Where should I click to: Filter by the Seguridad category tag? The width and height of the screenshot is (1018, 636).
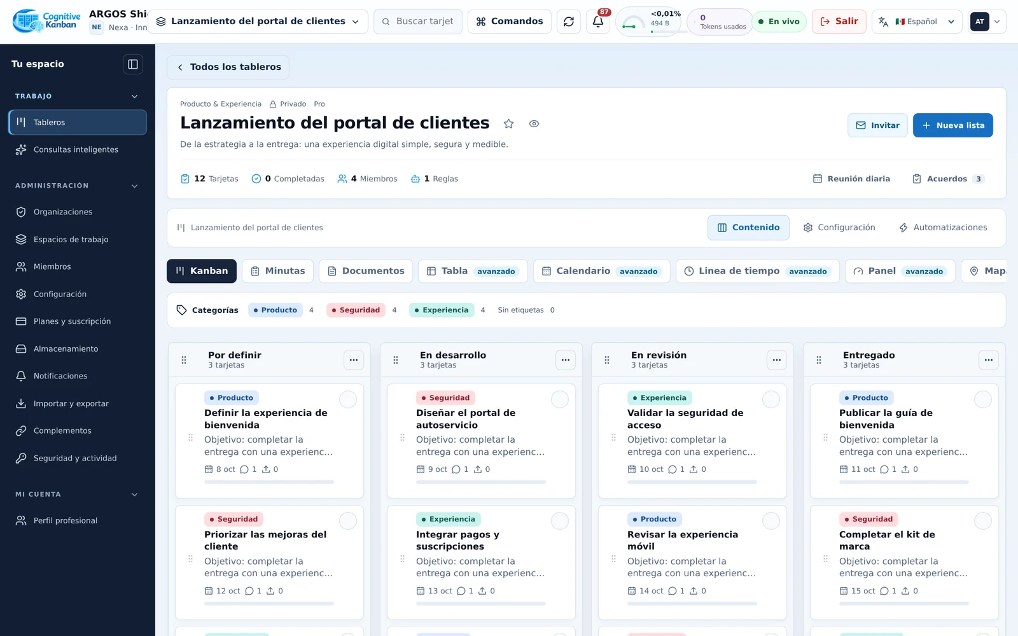[x=356, y=310]
